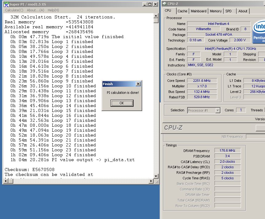
Task: Click the Loop 24 finished line
Action: (53, 155)
